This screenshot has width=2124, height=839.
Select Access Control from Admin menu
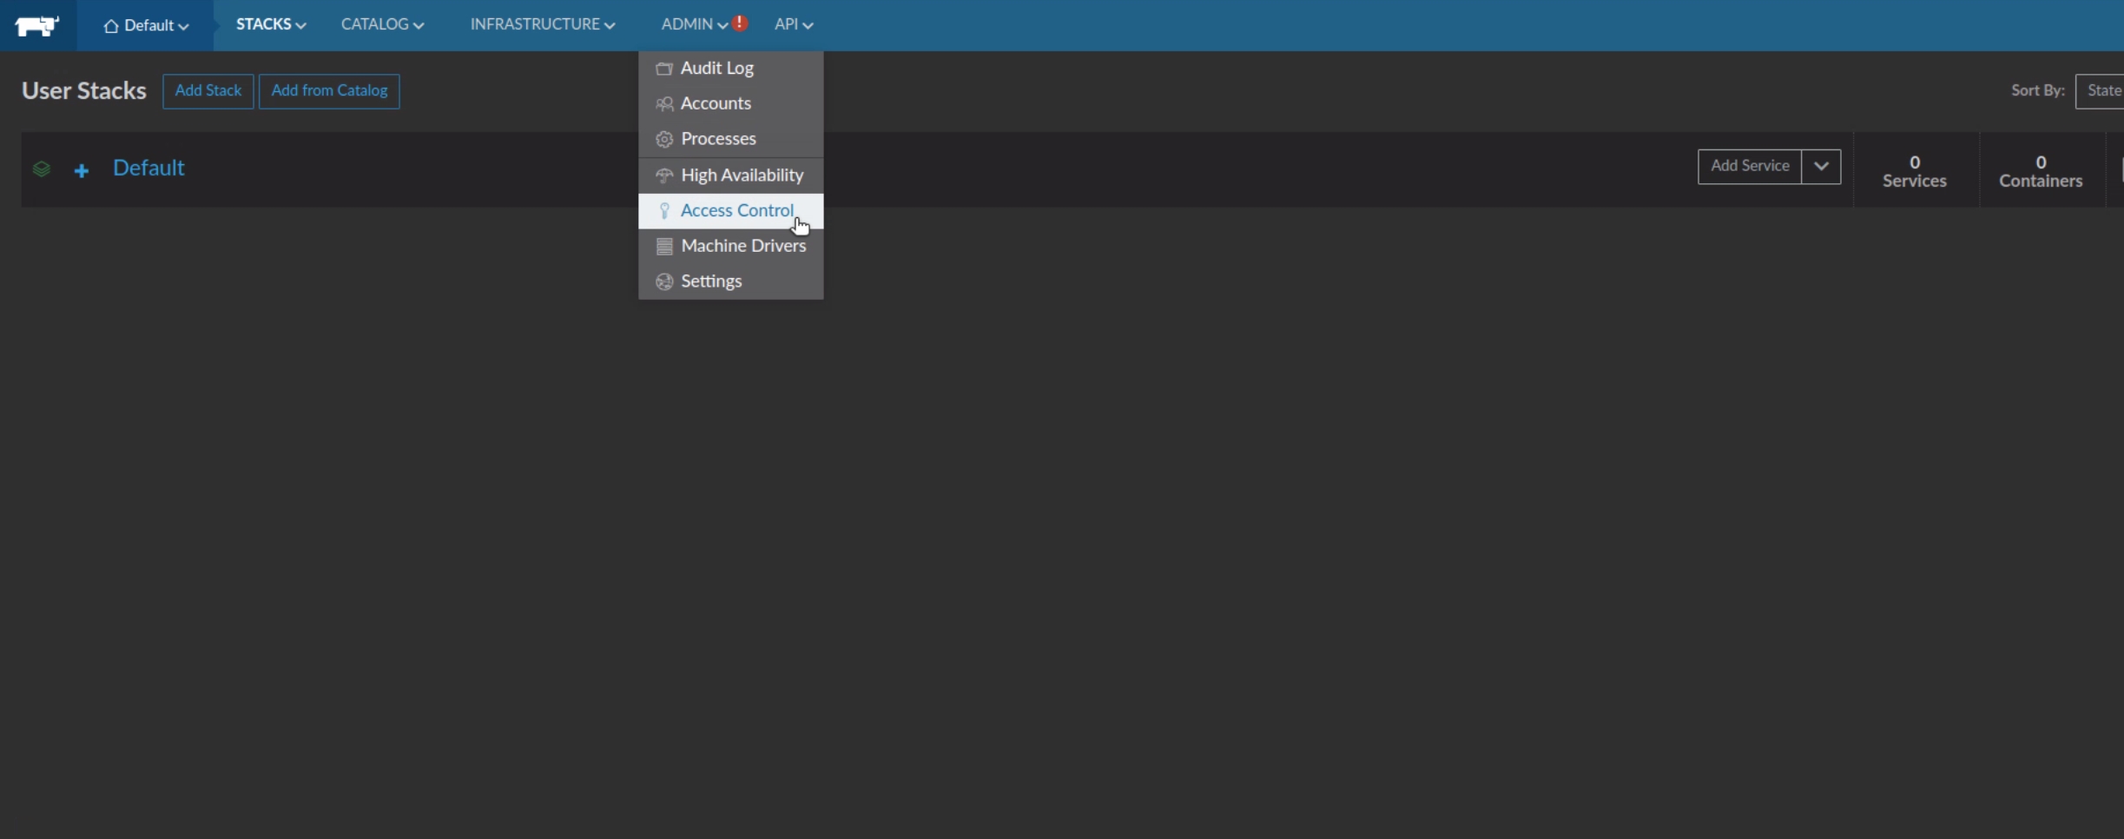[x=736, y=211]
